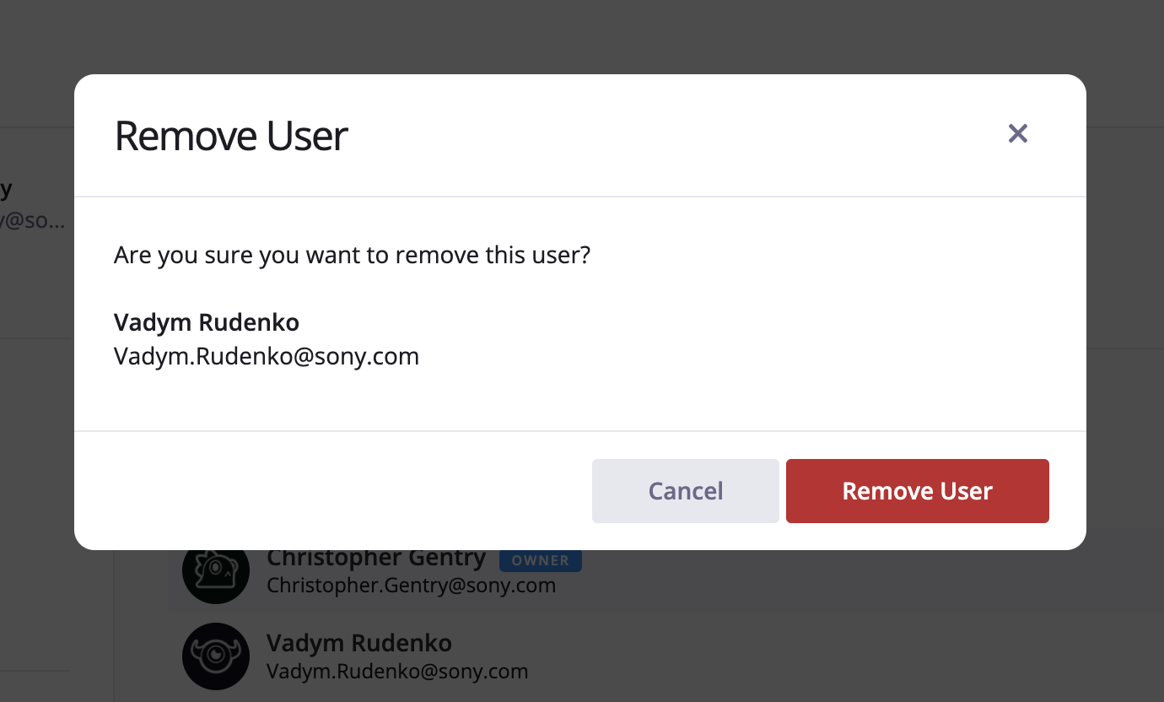Image resolution: width=1164 pixels, height=702 pixels.
Task: Click Christopher Gentry's avatar in background list
Action: coord(216,575)
